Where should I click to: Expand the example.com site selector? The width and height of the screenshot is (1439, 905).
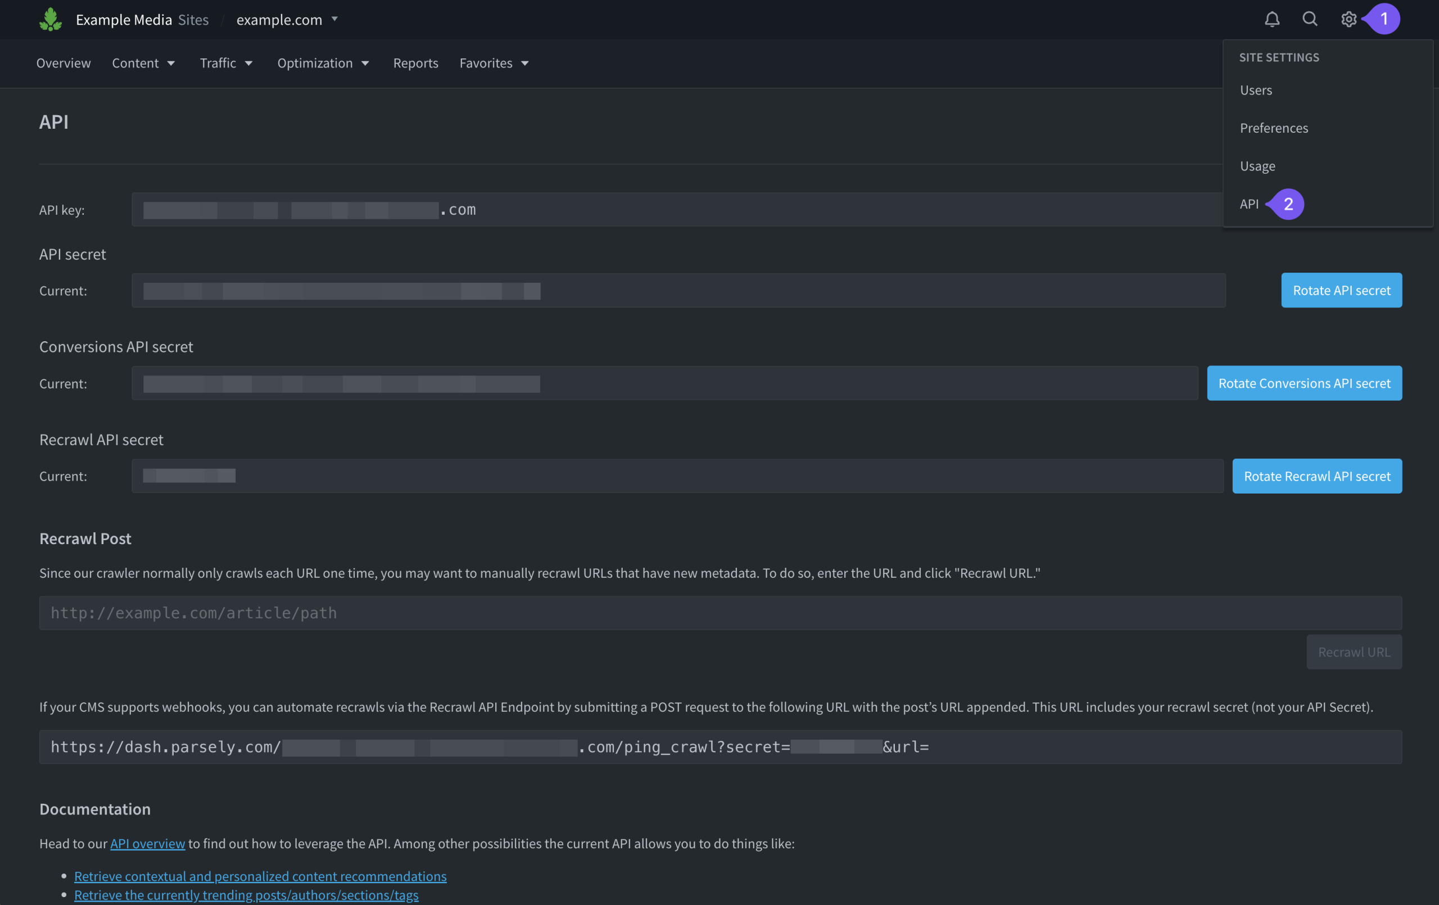287,20
